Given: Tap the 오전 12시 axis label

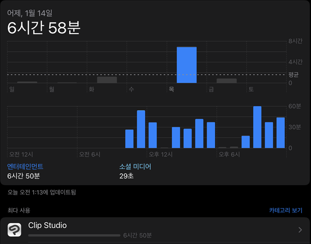Looking at the screenshot, I should tap(21, 155).
